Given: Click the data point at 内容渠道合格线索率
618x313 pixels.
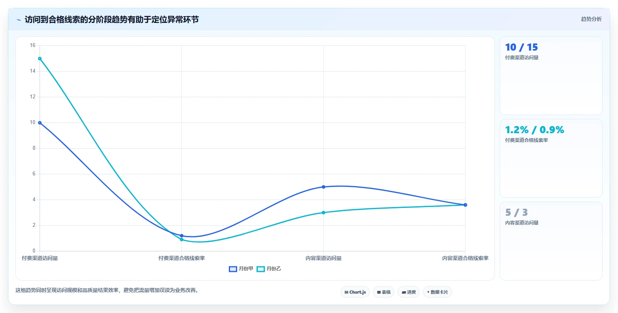Looking at the screenshot, I should tap(465, 205).
